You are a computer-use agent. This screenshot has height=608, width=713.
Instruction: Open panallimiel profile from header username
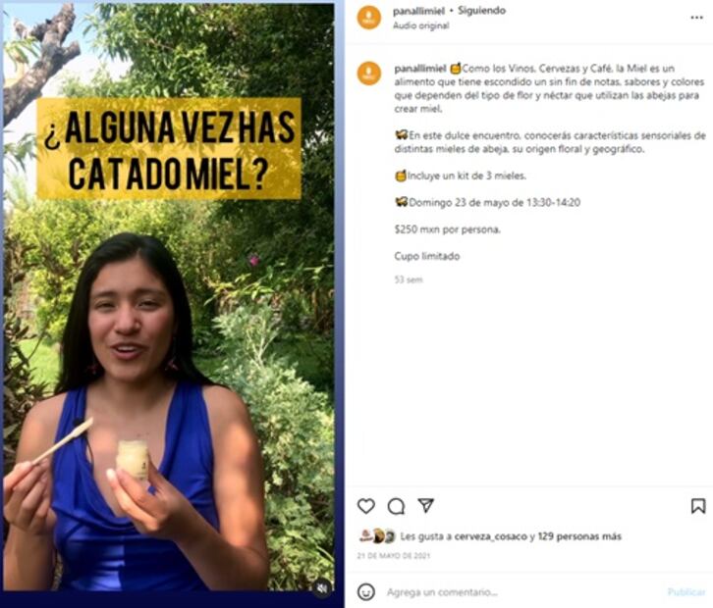point(418,11)
